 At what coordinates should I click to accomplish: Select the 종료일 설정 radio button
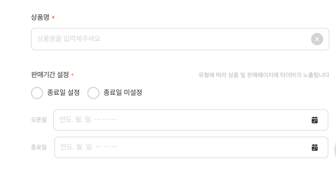pyautogui.click(x=37, y=93)
